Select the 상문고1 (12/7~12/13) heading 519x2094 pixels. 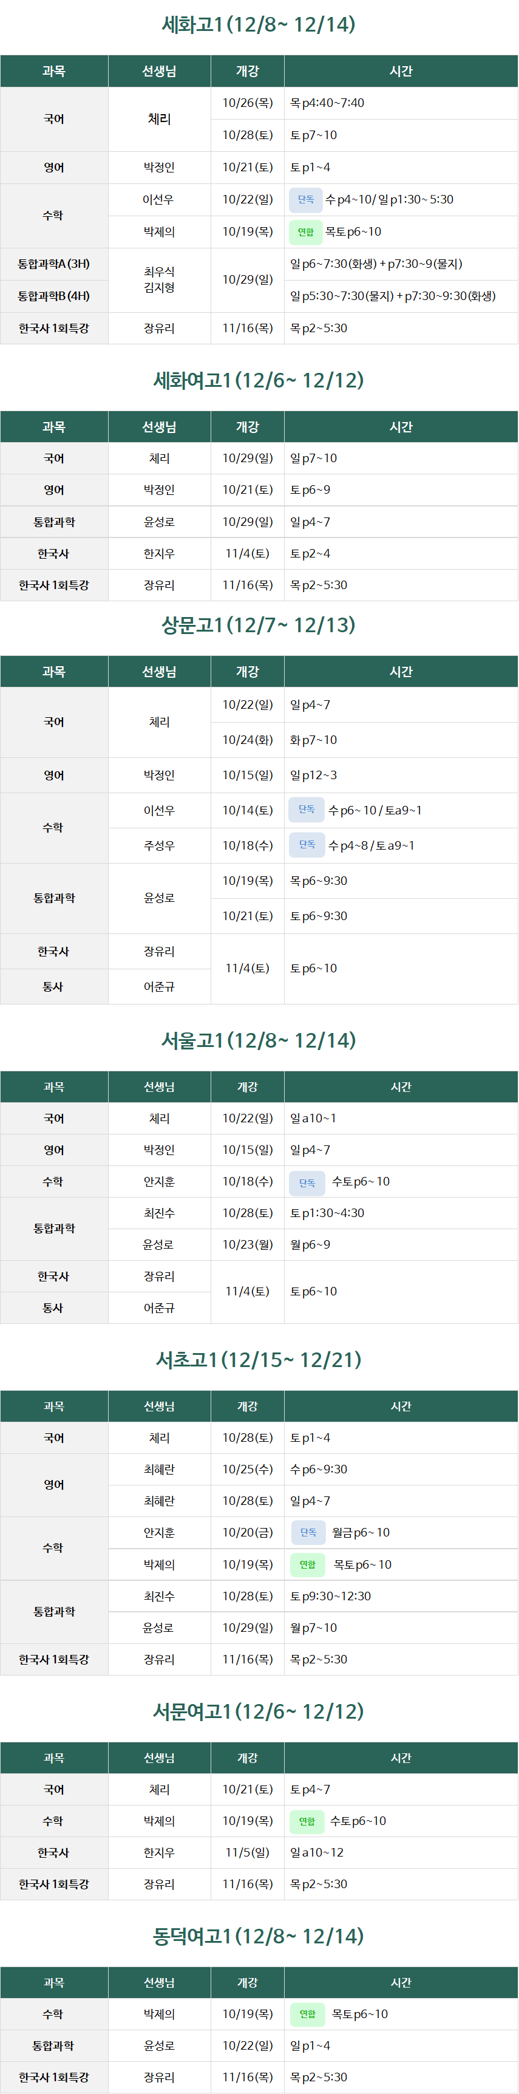click(x=259, y=625)
